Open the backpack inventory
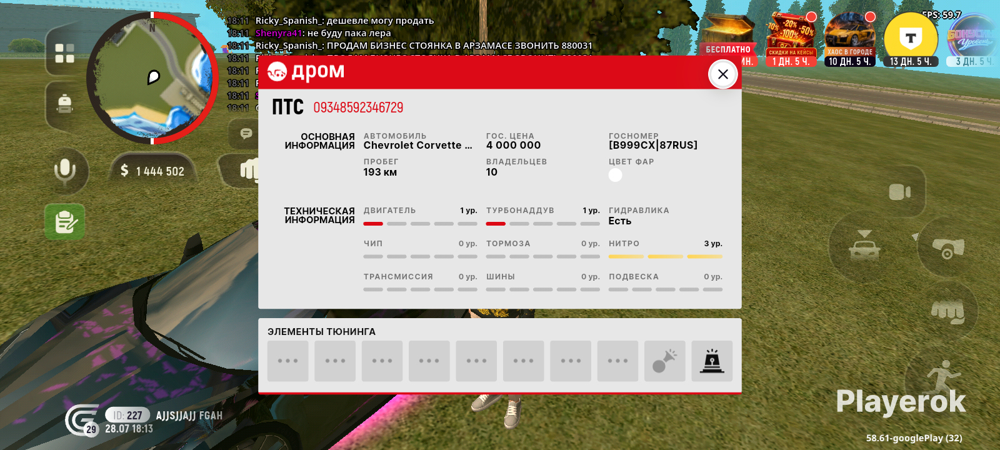1000x450 pixels. (x=64, y=103)
